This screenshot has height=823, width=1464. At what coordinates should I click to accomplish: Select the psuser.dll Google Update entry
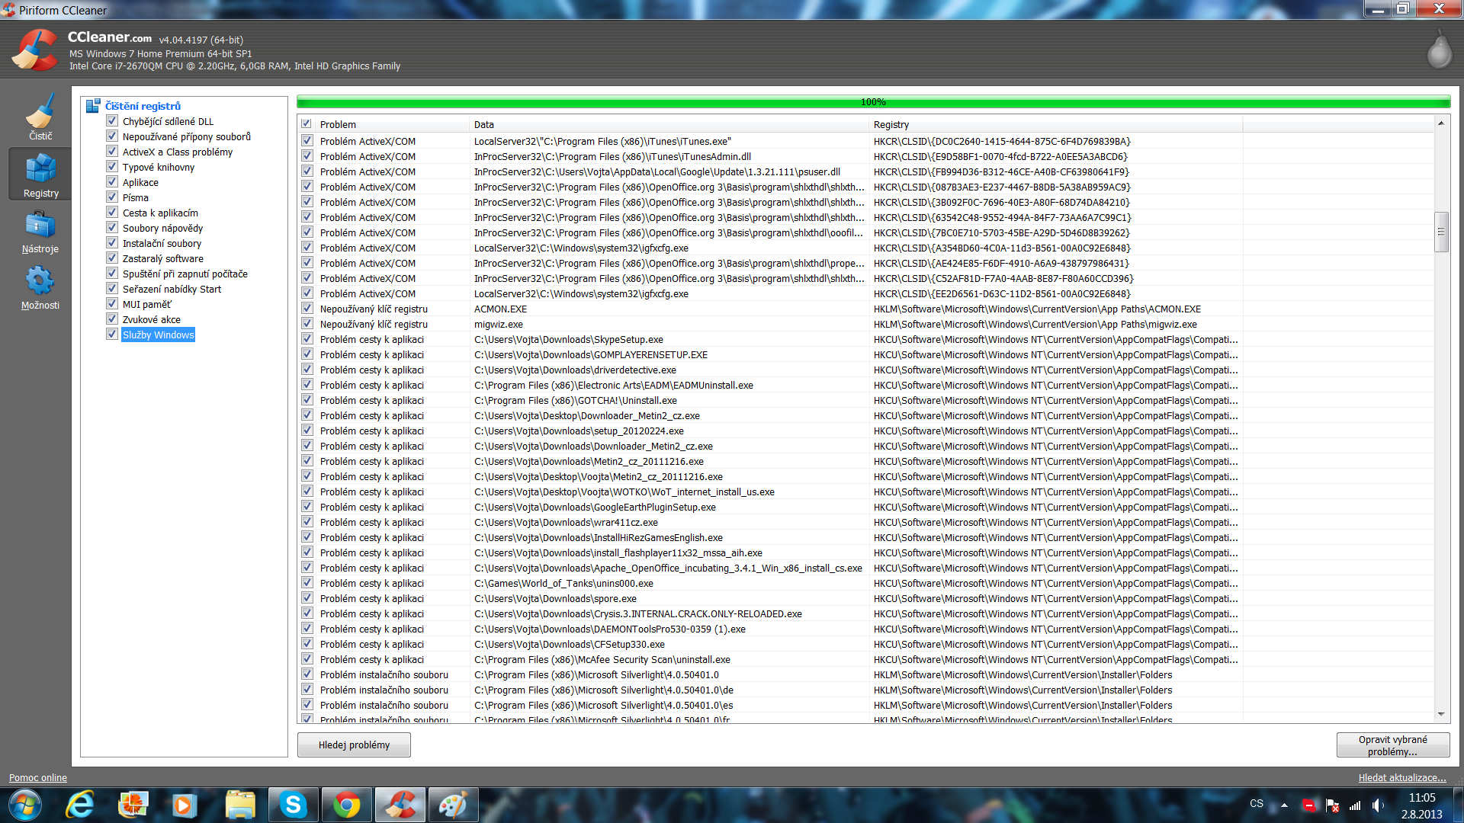click(657, 171)
